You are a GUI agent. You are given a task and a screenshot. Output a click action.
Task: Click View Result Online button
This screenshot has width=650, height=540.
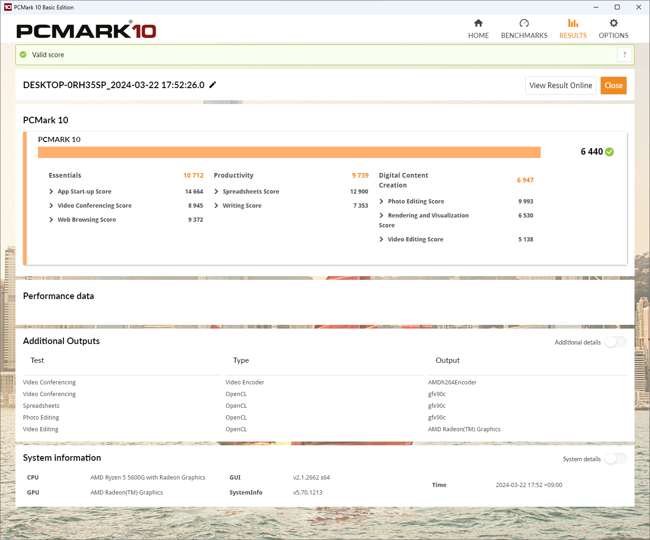tap(560, 85)
